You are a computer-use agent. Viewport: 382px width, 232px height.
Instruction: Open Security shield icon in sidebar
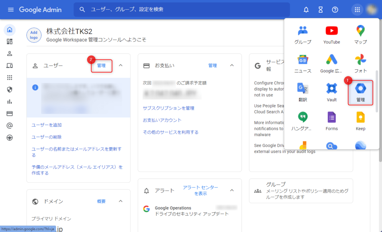coord(10,90)
